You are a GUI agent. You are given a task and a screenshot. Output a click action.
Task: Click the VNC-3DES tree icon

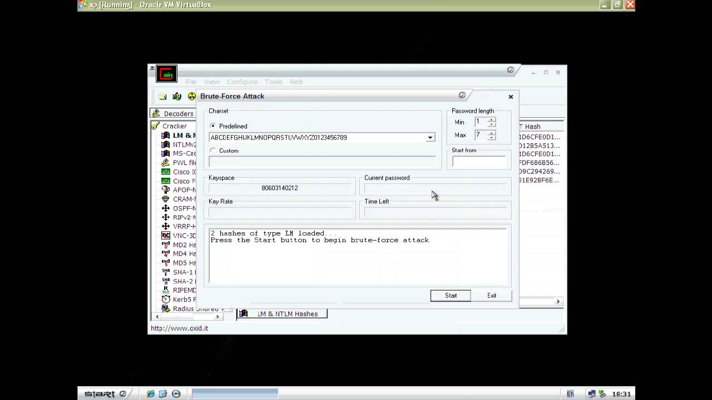click(x=166, y=236)
